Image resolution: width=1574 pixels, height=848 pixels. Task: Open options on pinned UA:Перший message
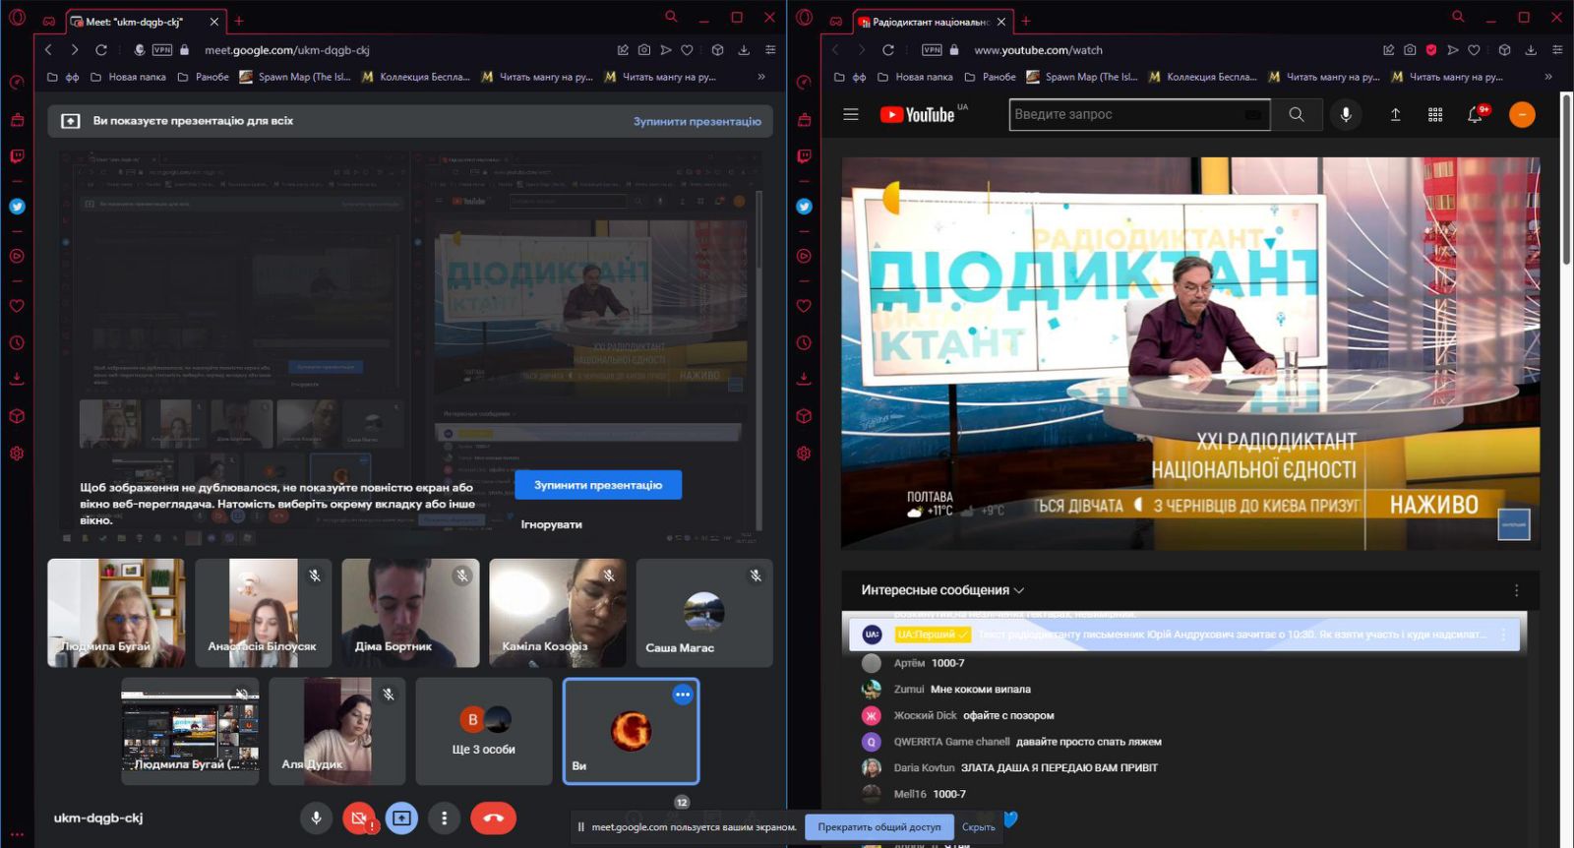coord(1503,635)
